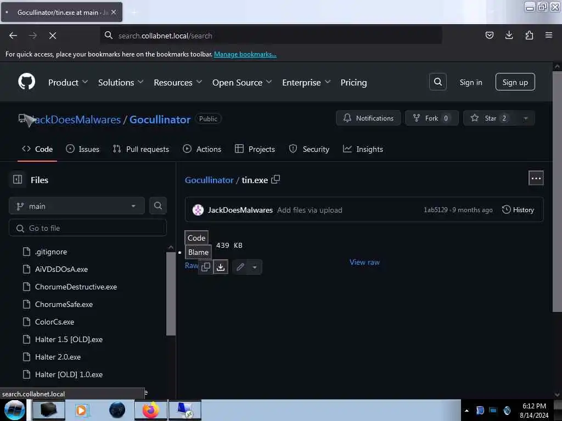Copy file path icon next to tin.exe

pos(276,179)
